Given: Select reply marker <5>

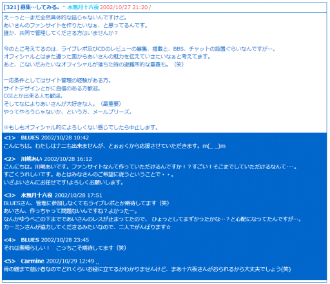Looking at the screenshot, I should point(10,261).
